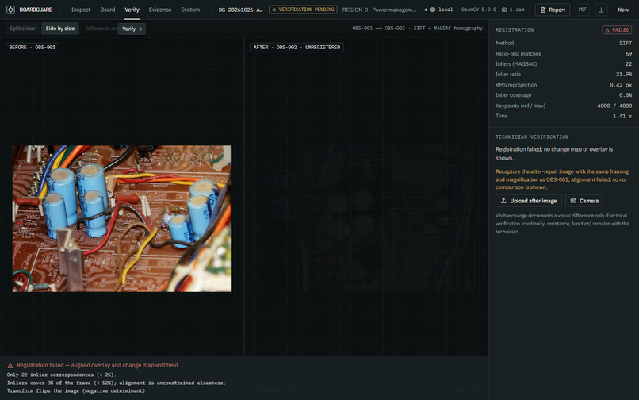Export as PDF button
Image resolution: width=639 pixels, height=400 pixels.
tap(583, 10)
